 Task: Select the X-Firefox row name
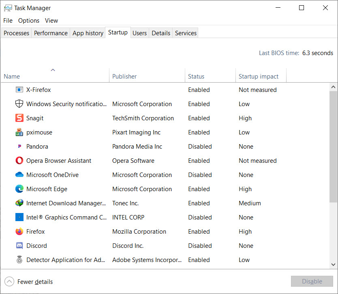[x=39, y=90]
